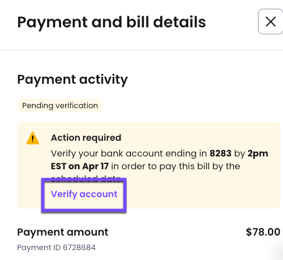Click the yellow warning triangle icon
Image resolution: width=283 pixels, height=260 pixels.
[x=33, y=138]
